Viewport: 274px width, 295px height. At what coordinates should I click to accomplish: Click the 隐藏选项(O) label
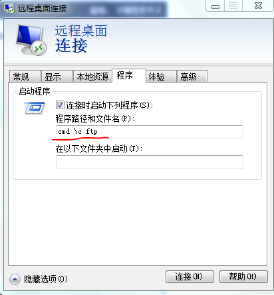46,279
